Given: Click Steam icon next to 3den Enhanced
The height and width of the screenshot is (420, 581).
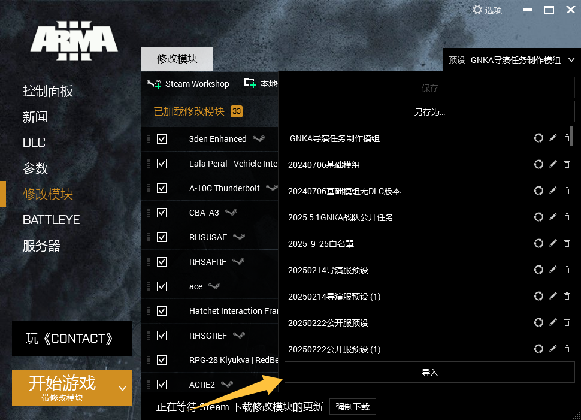Looking at the screenshot, I should point(259,138).
